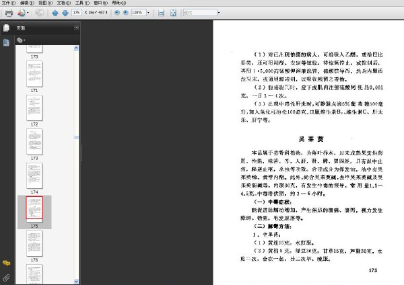This screenshot has width=404, height=285.
Task: Open the zoom level dropdown arrow
Action: tap(148, 12)
